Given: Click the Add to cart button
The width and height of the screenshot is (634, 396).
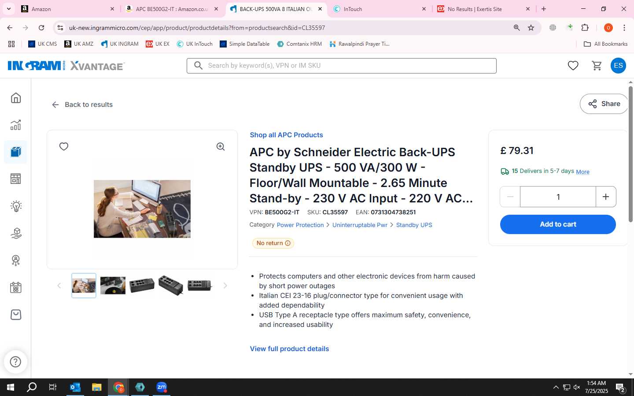Looking at the screenshot, I should (x=558, y=224).
